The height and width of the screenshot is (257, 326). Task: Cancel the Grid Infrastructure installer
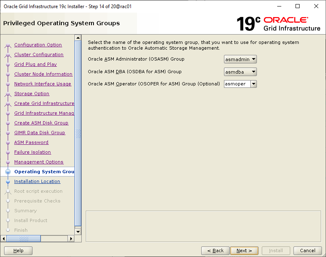coord(307,250)
